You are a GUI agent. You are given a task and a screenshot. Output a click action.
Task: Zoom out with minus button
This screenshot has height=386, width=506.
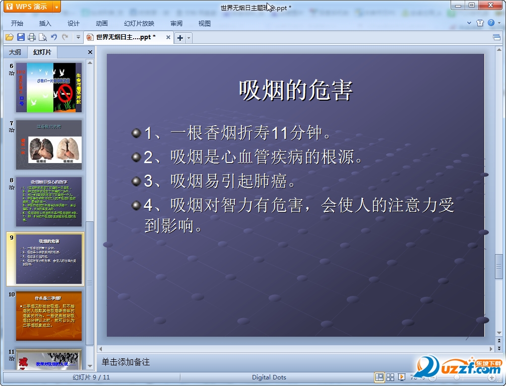[432, 377]
